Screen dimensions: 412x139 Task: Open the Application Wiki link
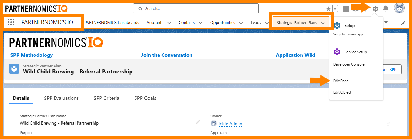(296, 55)
